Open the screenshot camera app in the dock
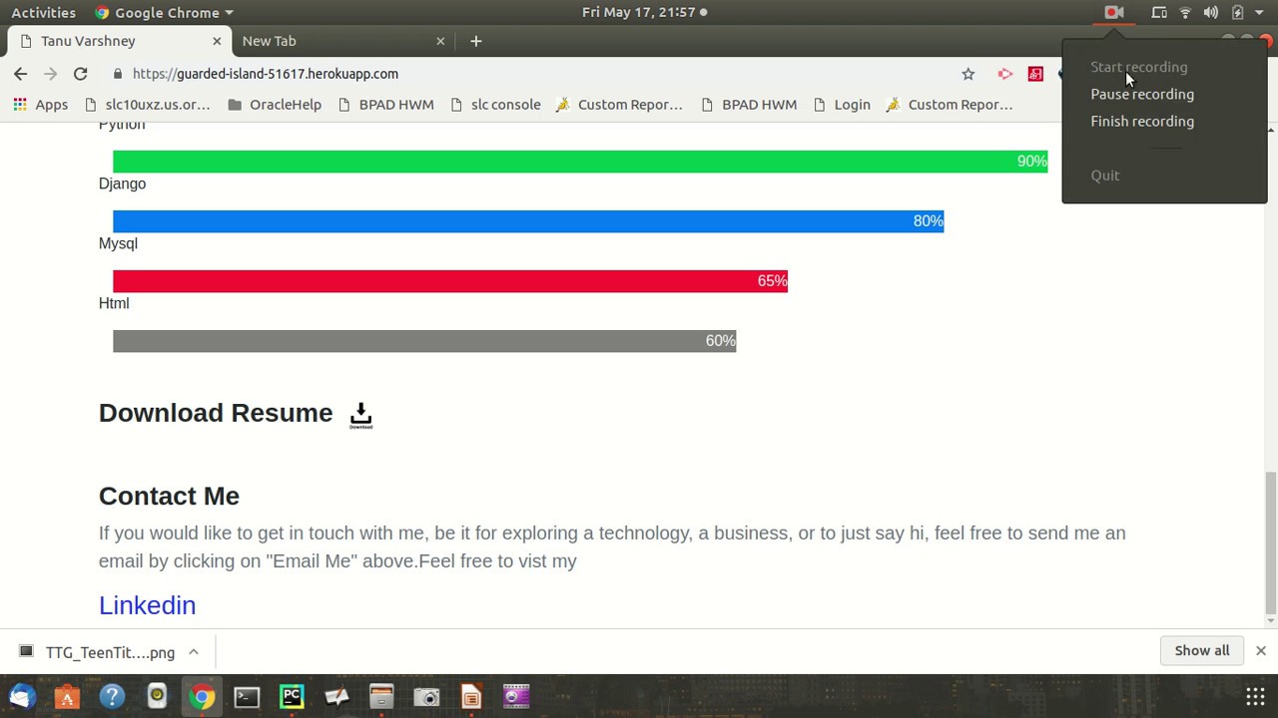This screenshot has width=1278, height=718. click(x=426, y=696)
